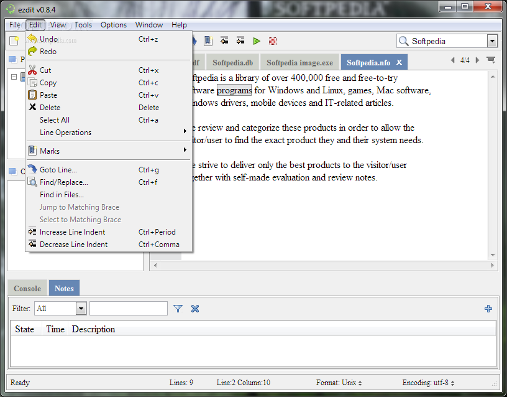The height and width of the screenshot is (397, 507).
Task: Expand the Line Operations submenu
Action: point(109,133)
